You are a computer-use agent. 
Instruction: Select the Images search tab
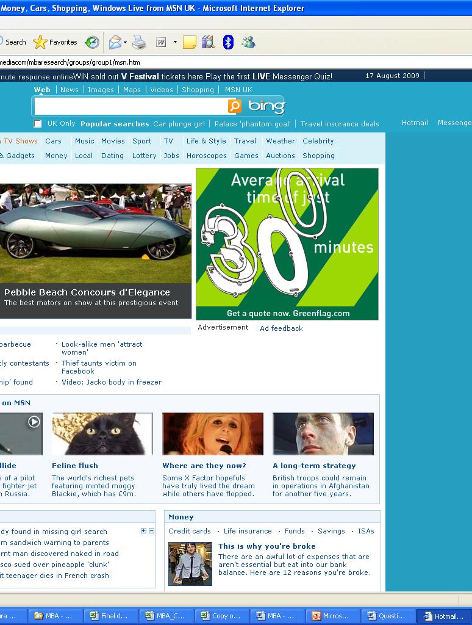tap(101, 90)
